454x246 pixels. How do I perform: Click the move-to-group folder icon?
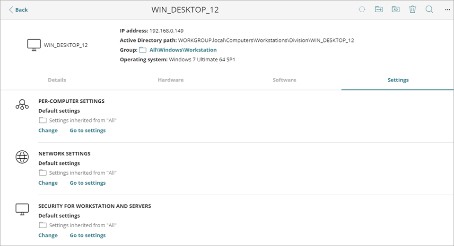pos(379,9)
